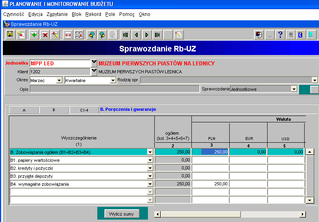
Task: Click the PLN cell for B4. wymagalne zobowiązania
Action: (210, 184)
